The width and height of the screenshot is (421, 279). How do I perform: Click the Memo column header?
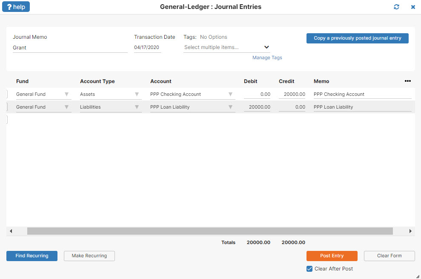click(x=321, y=81)
